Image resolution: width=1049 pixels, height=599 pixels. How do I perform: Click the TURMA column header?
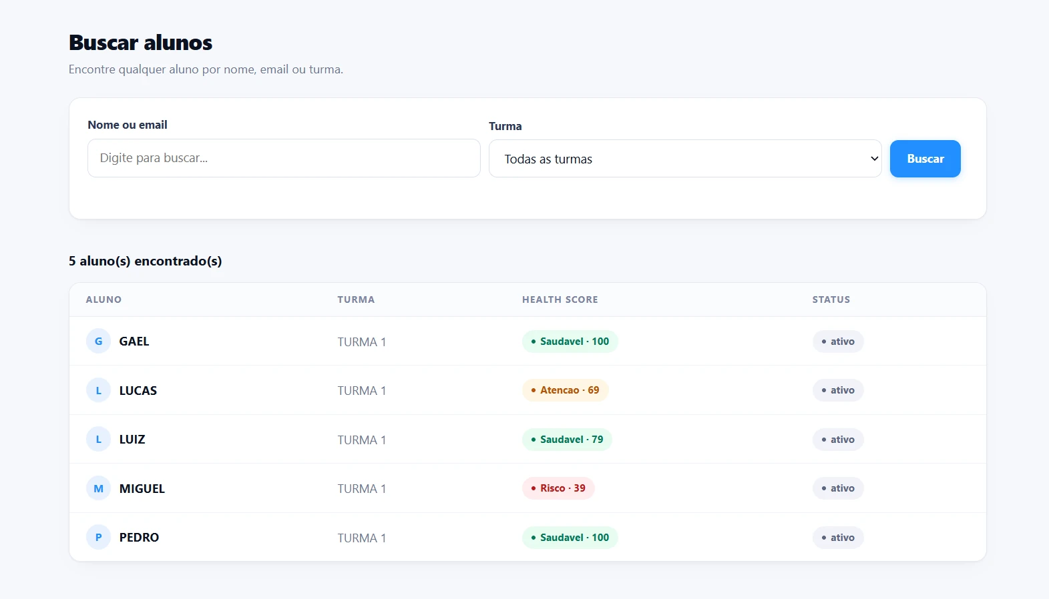(356, 299)
